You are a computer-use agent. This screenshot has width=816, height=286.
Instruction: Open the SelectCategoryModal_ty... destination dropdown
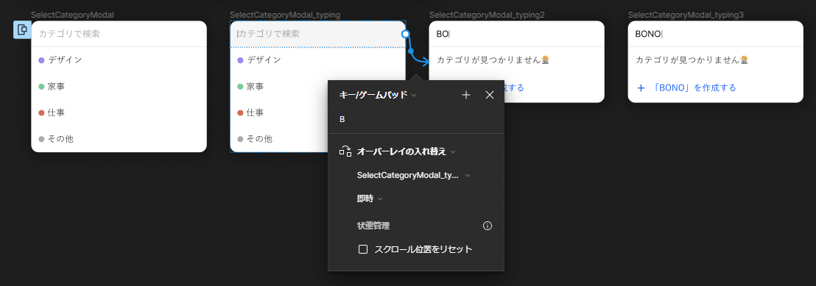(x=413, y=175)
